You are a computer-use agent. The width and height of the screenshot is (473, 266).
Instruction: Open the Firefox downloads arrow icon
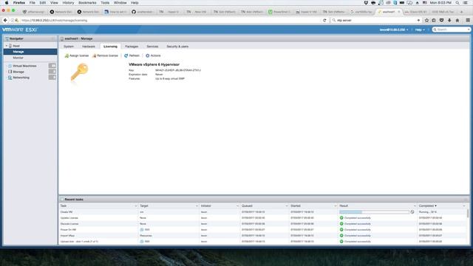pyautogui.click(x=449, y=20)
